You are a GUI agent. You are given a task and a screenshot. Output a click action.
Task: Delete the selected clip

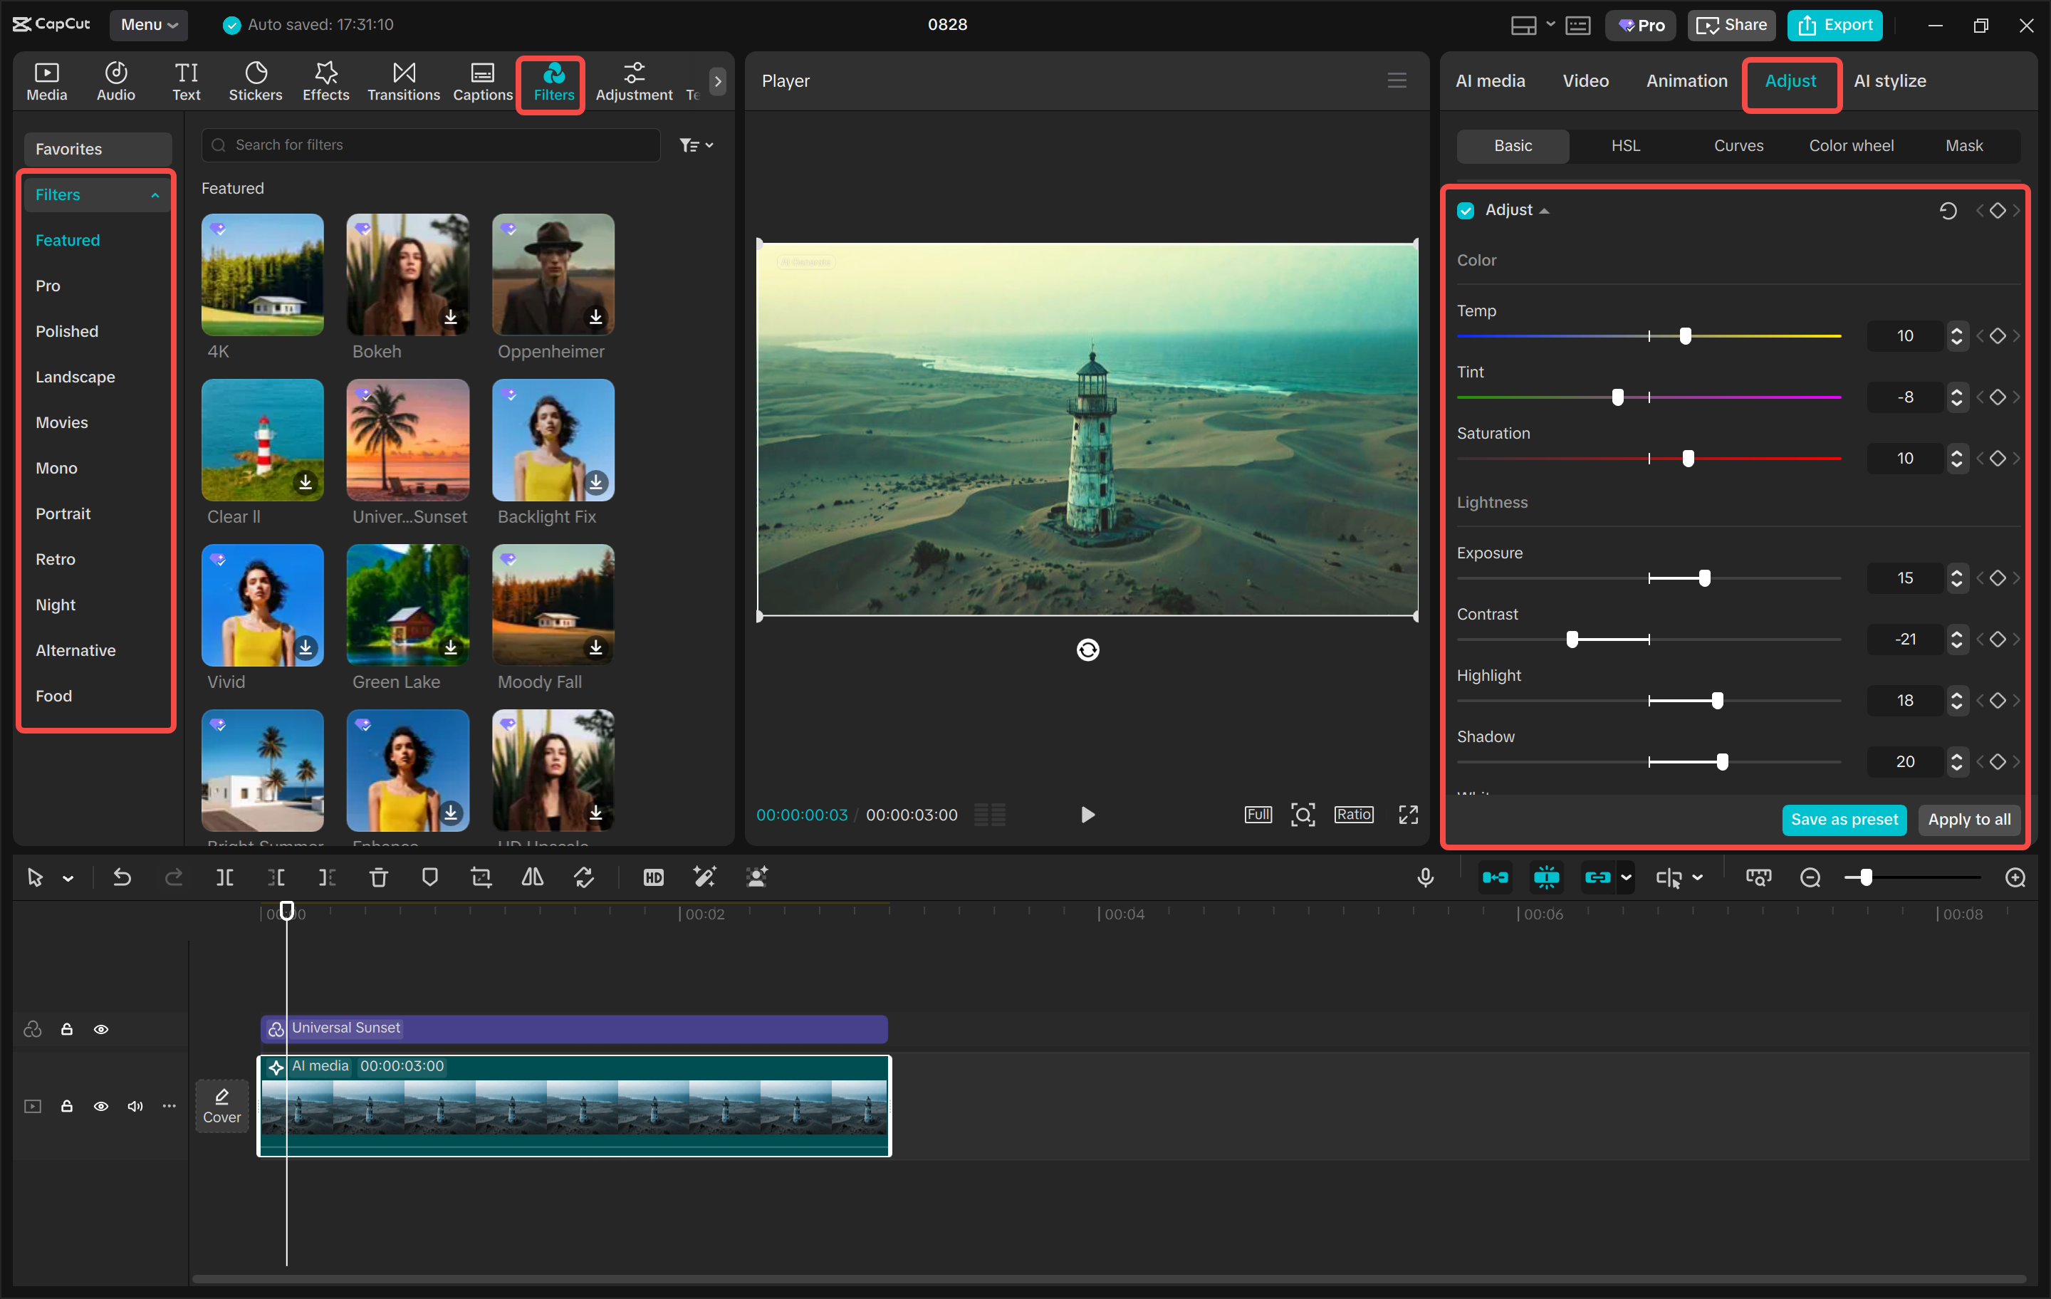pyautogui.click(x=378, y=877)
